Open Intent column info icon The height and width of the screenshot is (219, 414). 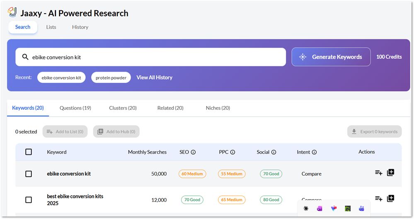click(314, 152)
